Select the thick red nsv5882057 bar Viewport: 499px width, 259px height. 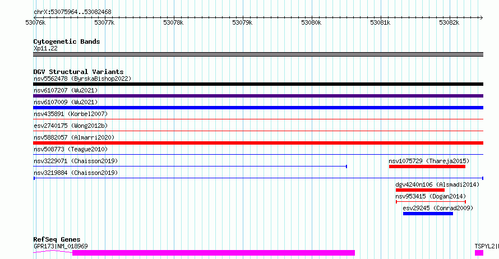coord(258,143)
